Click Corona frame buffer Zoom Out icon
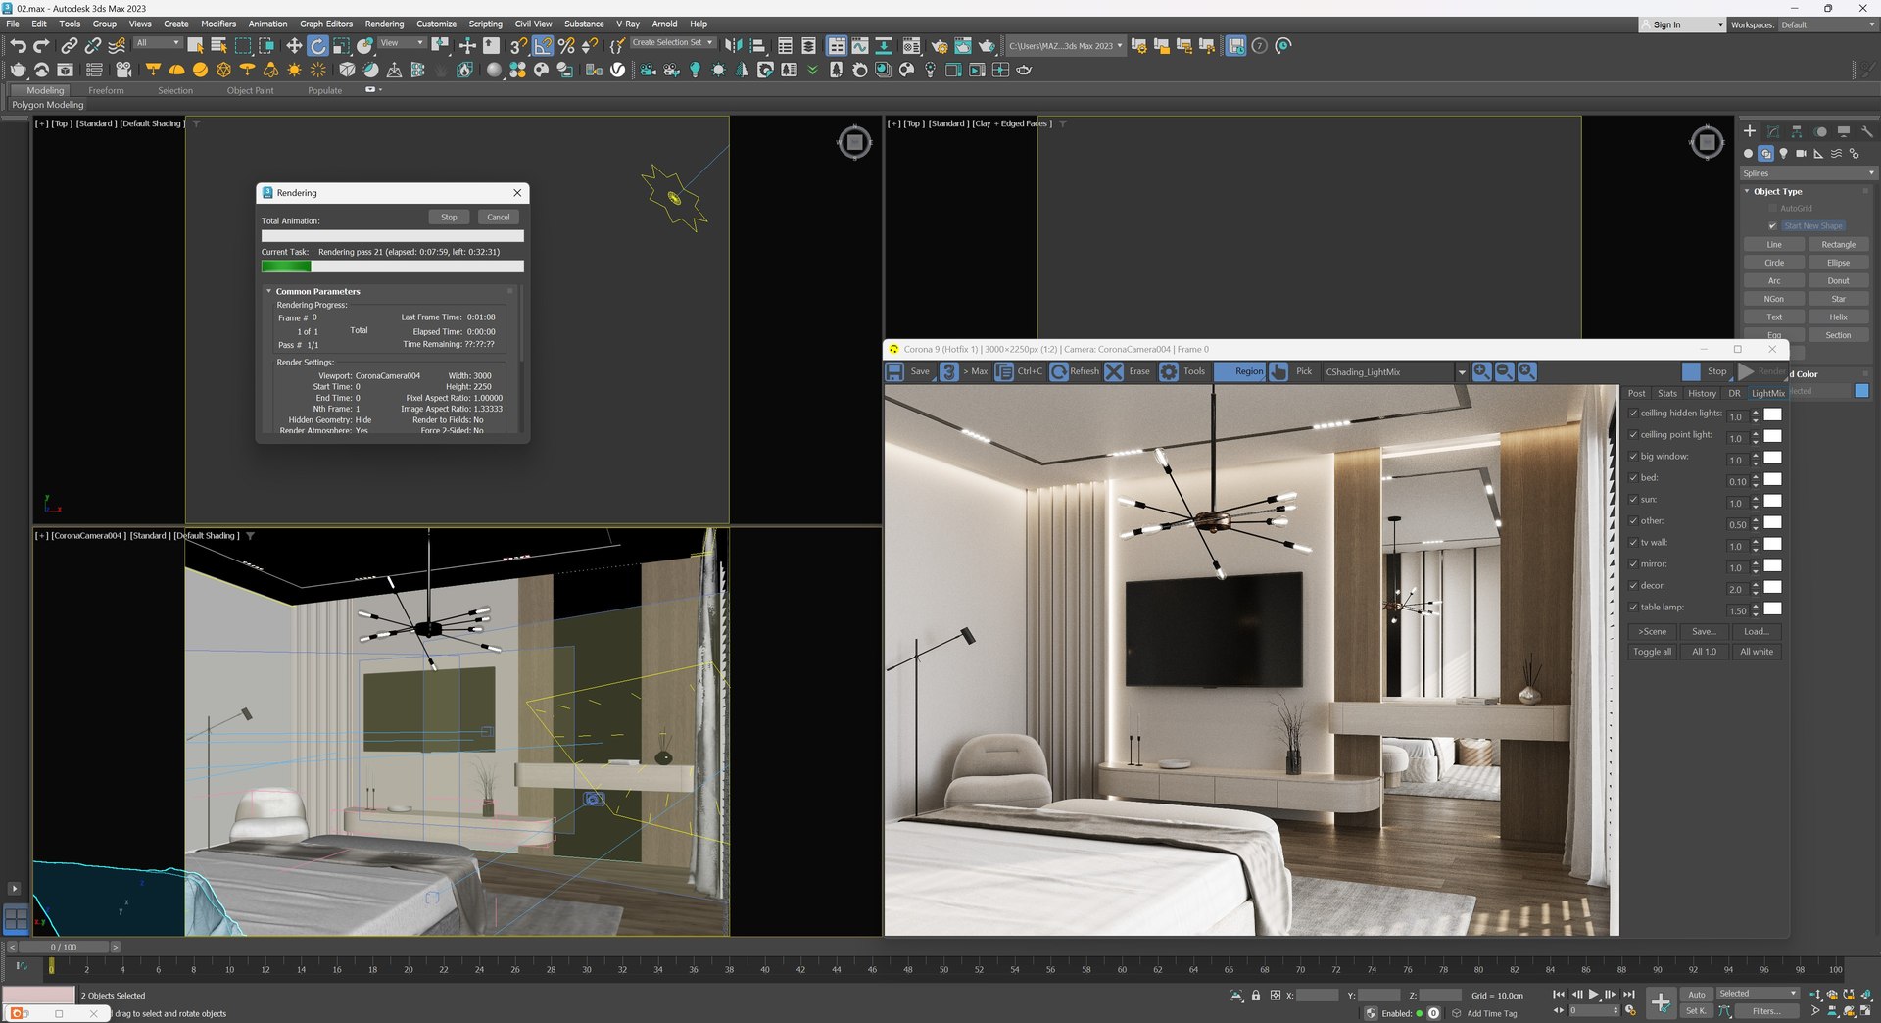The image size is (1881, 1023). tap(1504, 371)
